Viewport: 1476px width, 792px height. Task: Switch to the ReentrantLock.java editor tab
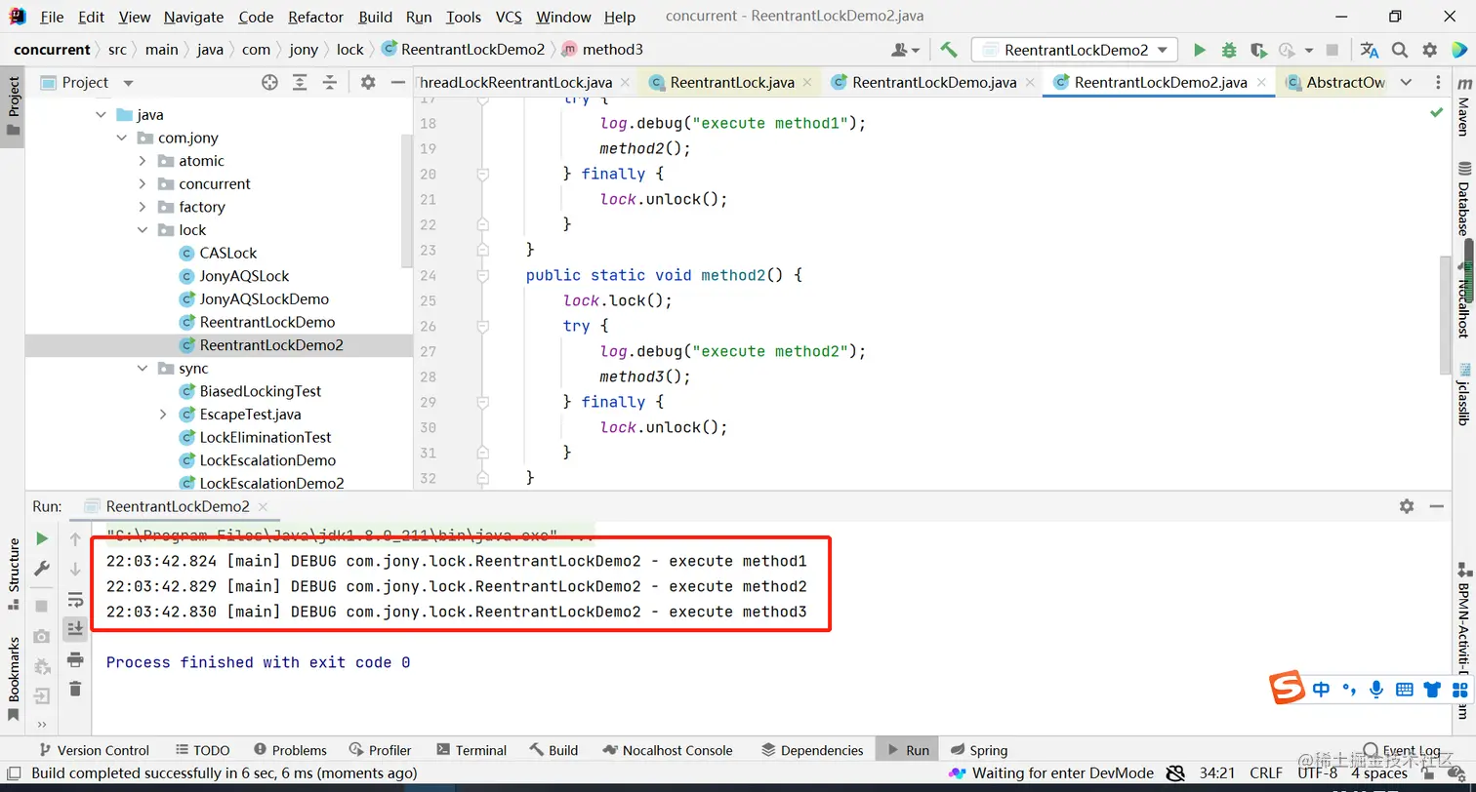click(731, 83)
